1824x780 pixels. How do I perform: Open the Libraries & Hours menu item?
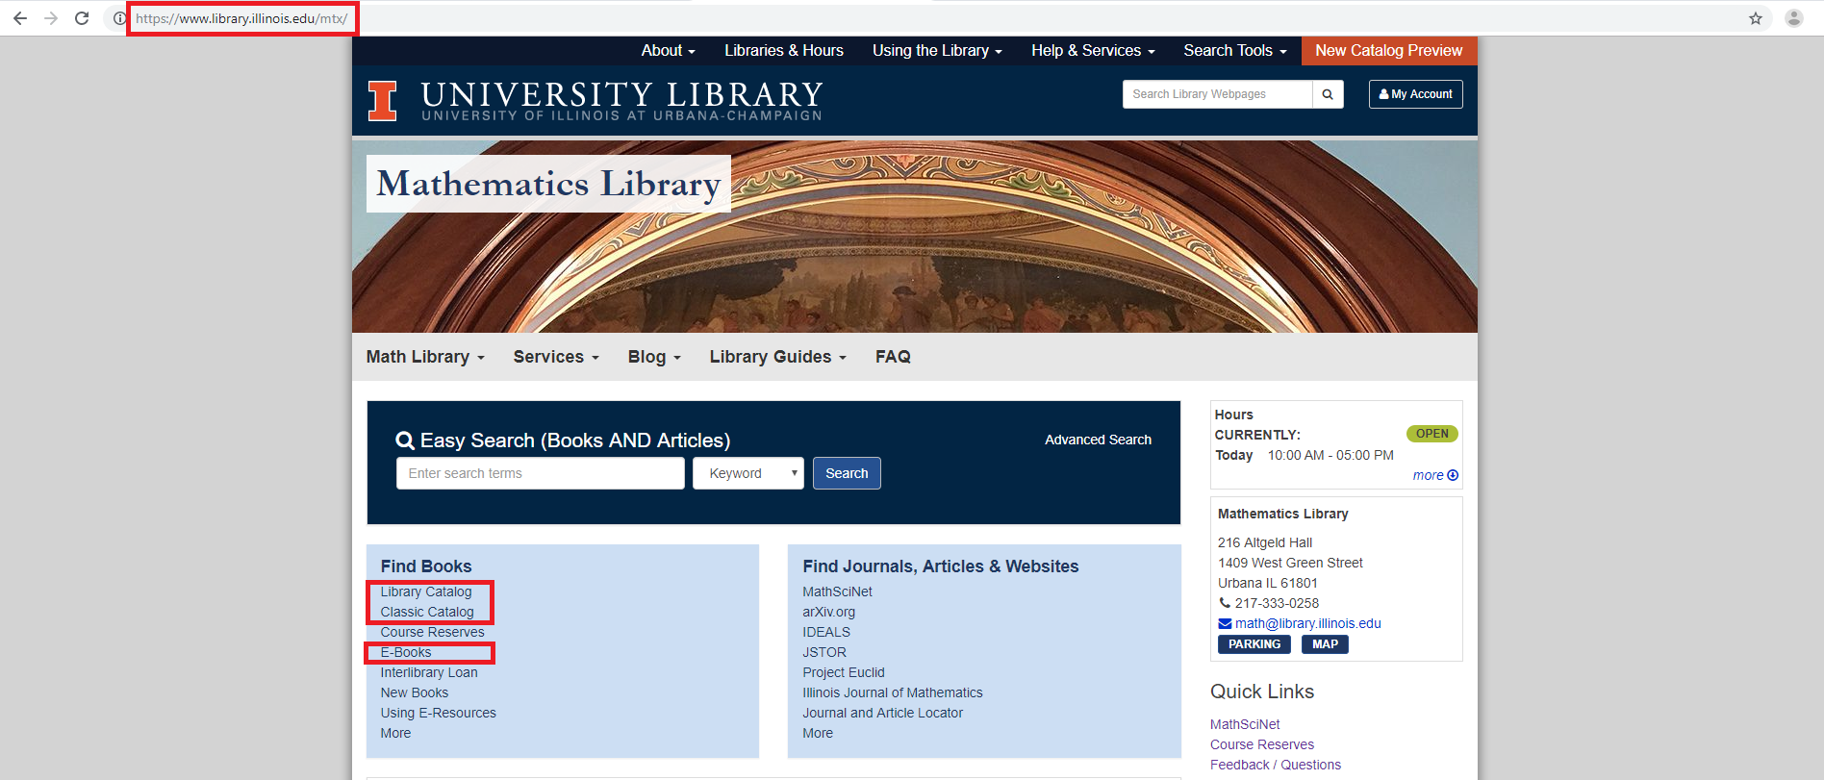[783, 51]
